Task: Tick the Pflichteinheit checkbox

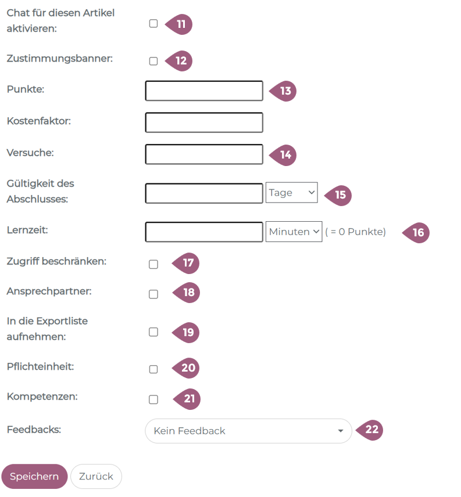Action: pos(153,369)
